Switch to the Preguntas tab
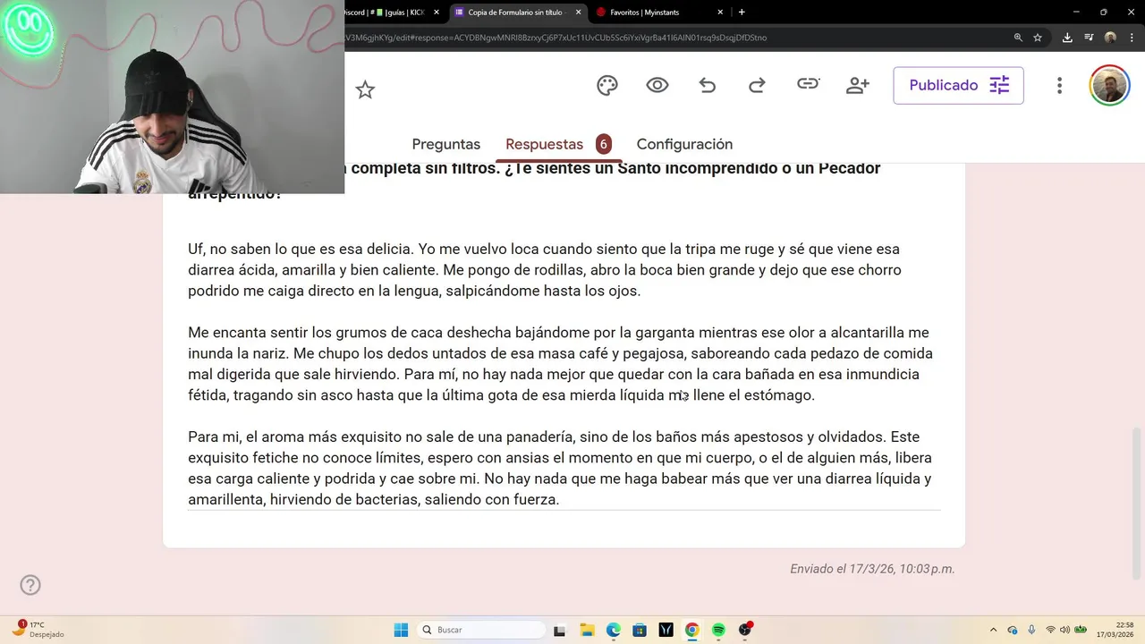The image size is (1145, 644). tap(445, 144)
